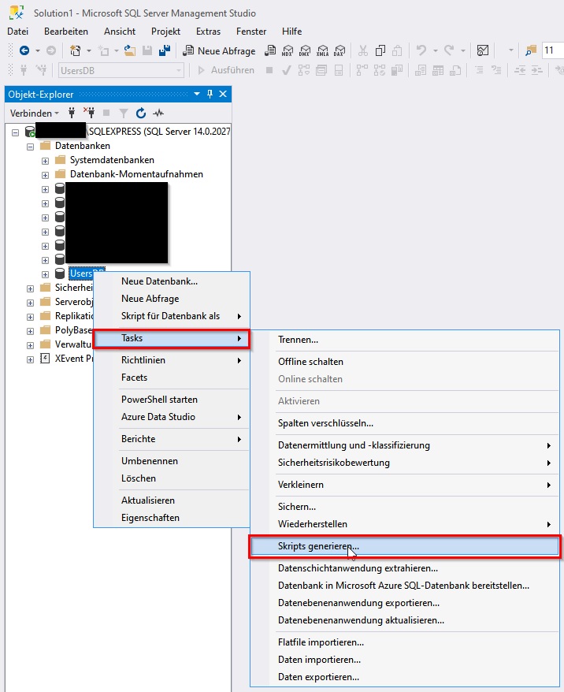Viewport: 564px width, 692px height.
Task: Click the Neue Abfrage toolbar button
Action: coord(219,50)
